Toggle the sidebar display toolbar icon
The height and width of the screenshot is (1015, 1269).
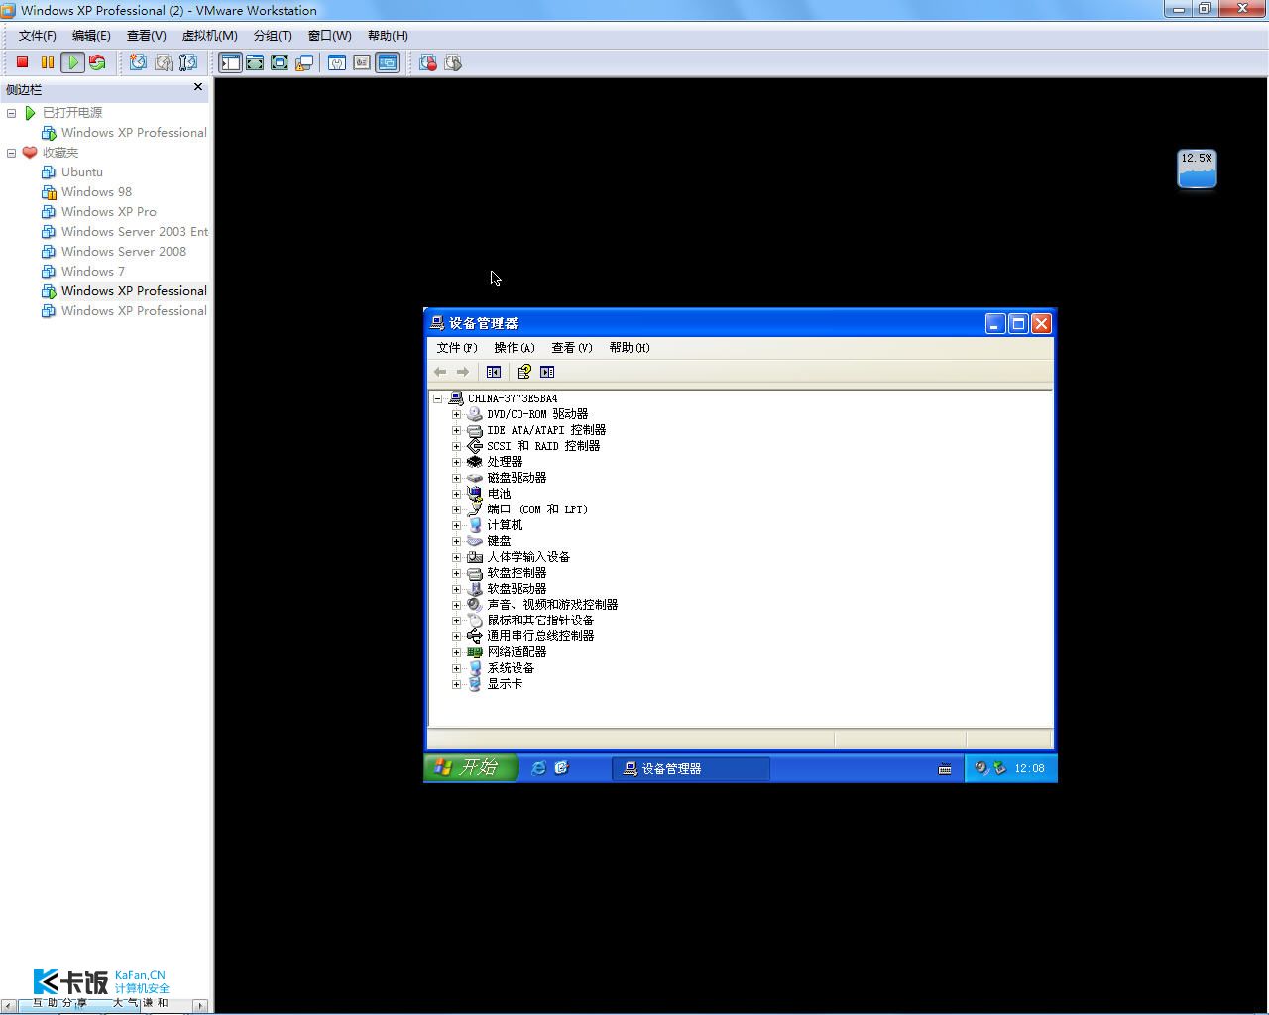[x=230, y=62]
